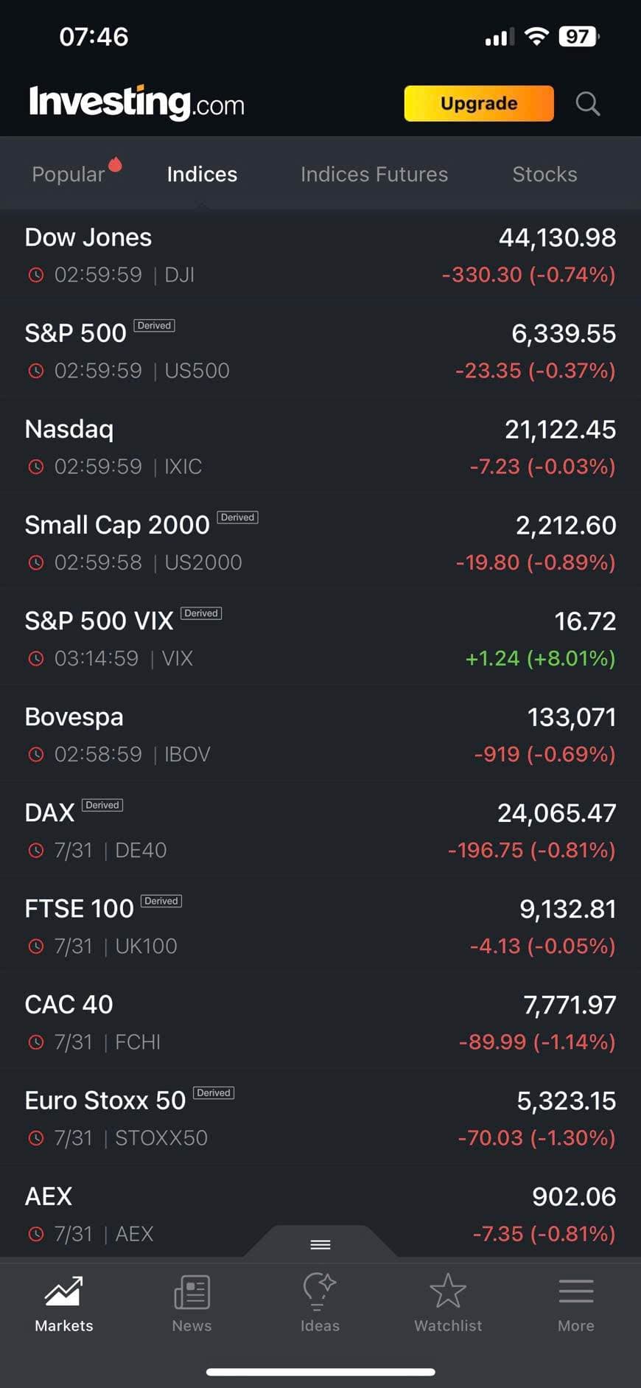Tap the Markets chart icon
641x1388 pixels.
[64, 1291]
